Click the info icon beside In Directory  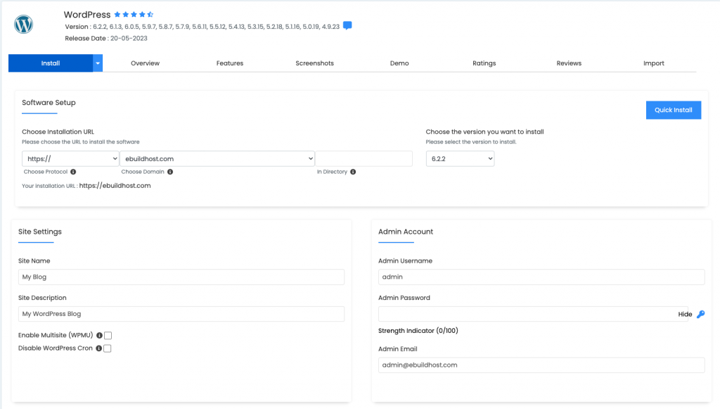(x=353, y=172)
